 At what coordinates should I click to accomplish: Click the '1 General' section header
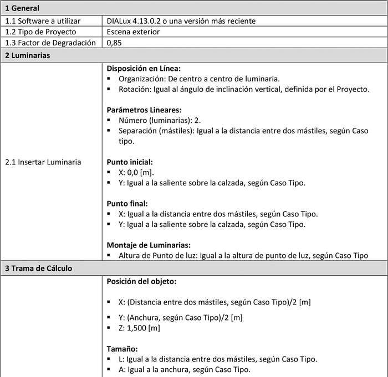[22, 9]
